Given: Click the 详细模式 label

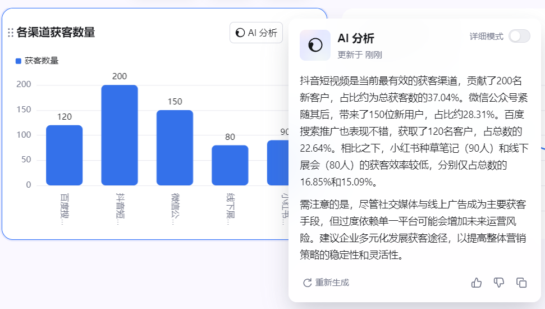Looking at the screenshot, I should pos(486,36).
